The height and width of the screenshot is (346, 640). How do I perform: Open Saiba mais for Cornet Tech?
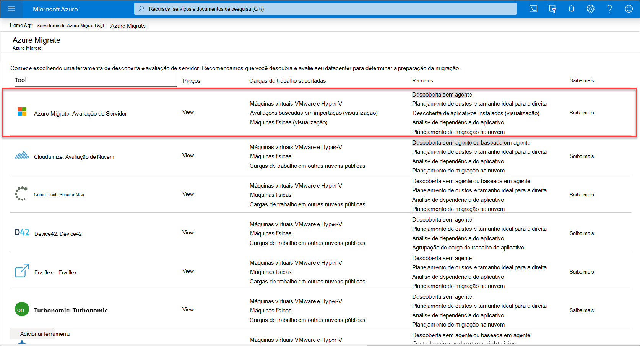click(582, 195)
